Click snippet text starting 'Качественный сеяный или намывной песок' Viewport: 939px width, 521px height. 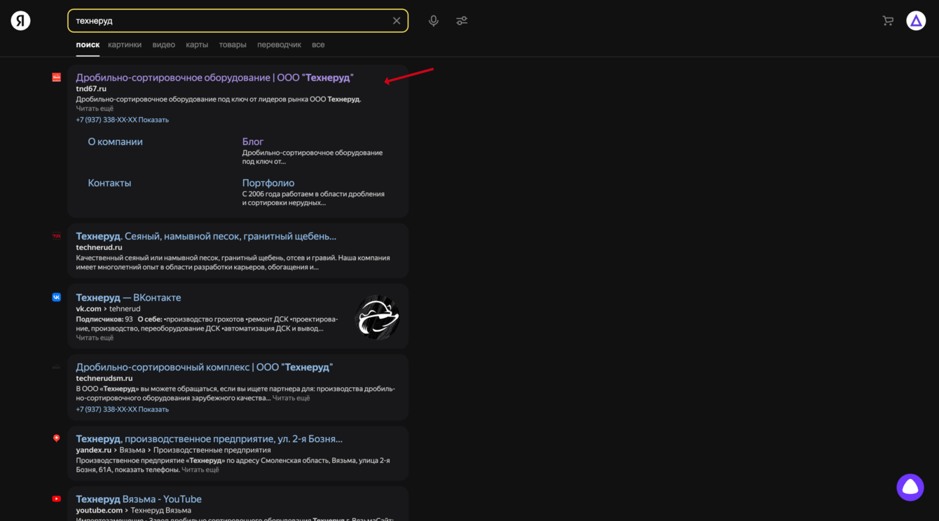click(233, 263)
